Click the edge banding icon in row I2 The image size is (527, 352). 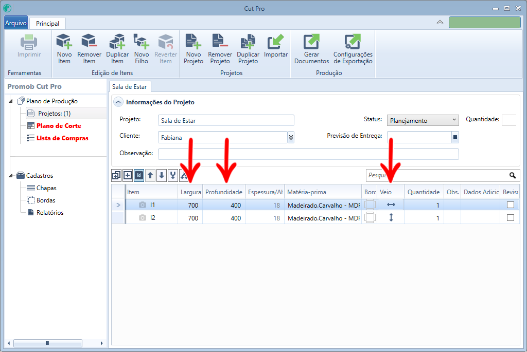pyautogui.click(x=370, y=217)
